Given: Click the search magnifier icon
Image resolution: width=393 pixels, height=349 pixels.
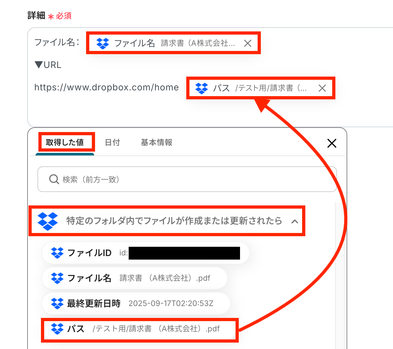Looking at the screenshot, I should coord(54,179).
